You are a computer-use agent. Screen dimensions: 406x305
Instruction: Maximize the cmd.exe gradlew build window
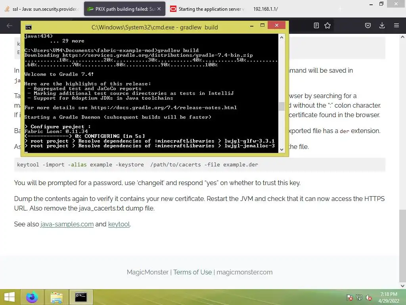click(262, 25)
